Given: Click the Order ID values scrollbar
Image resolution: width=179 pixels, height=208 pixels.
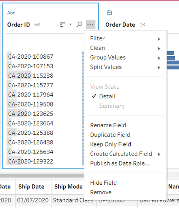Looking at the screenshot, I should pyautogui.click(x=83, y=108).
